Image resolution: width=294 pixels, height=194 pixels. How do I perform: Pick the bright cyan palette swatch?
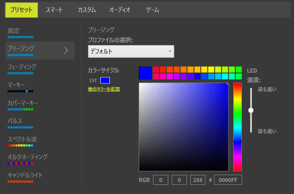pos(225,76)
